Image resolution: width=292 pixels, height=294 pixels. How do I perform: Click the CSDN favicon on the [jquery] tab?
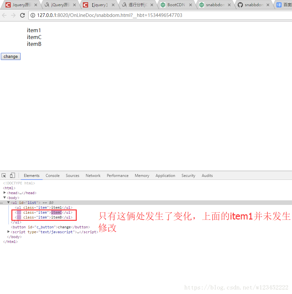coord(85,5)
